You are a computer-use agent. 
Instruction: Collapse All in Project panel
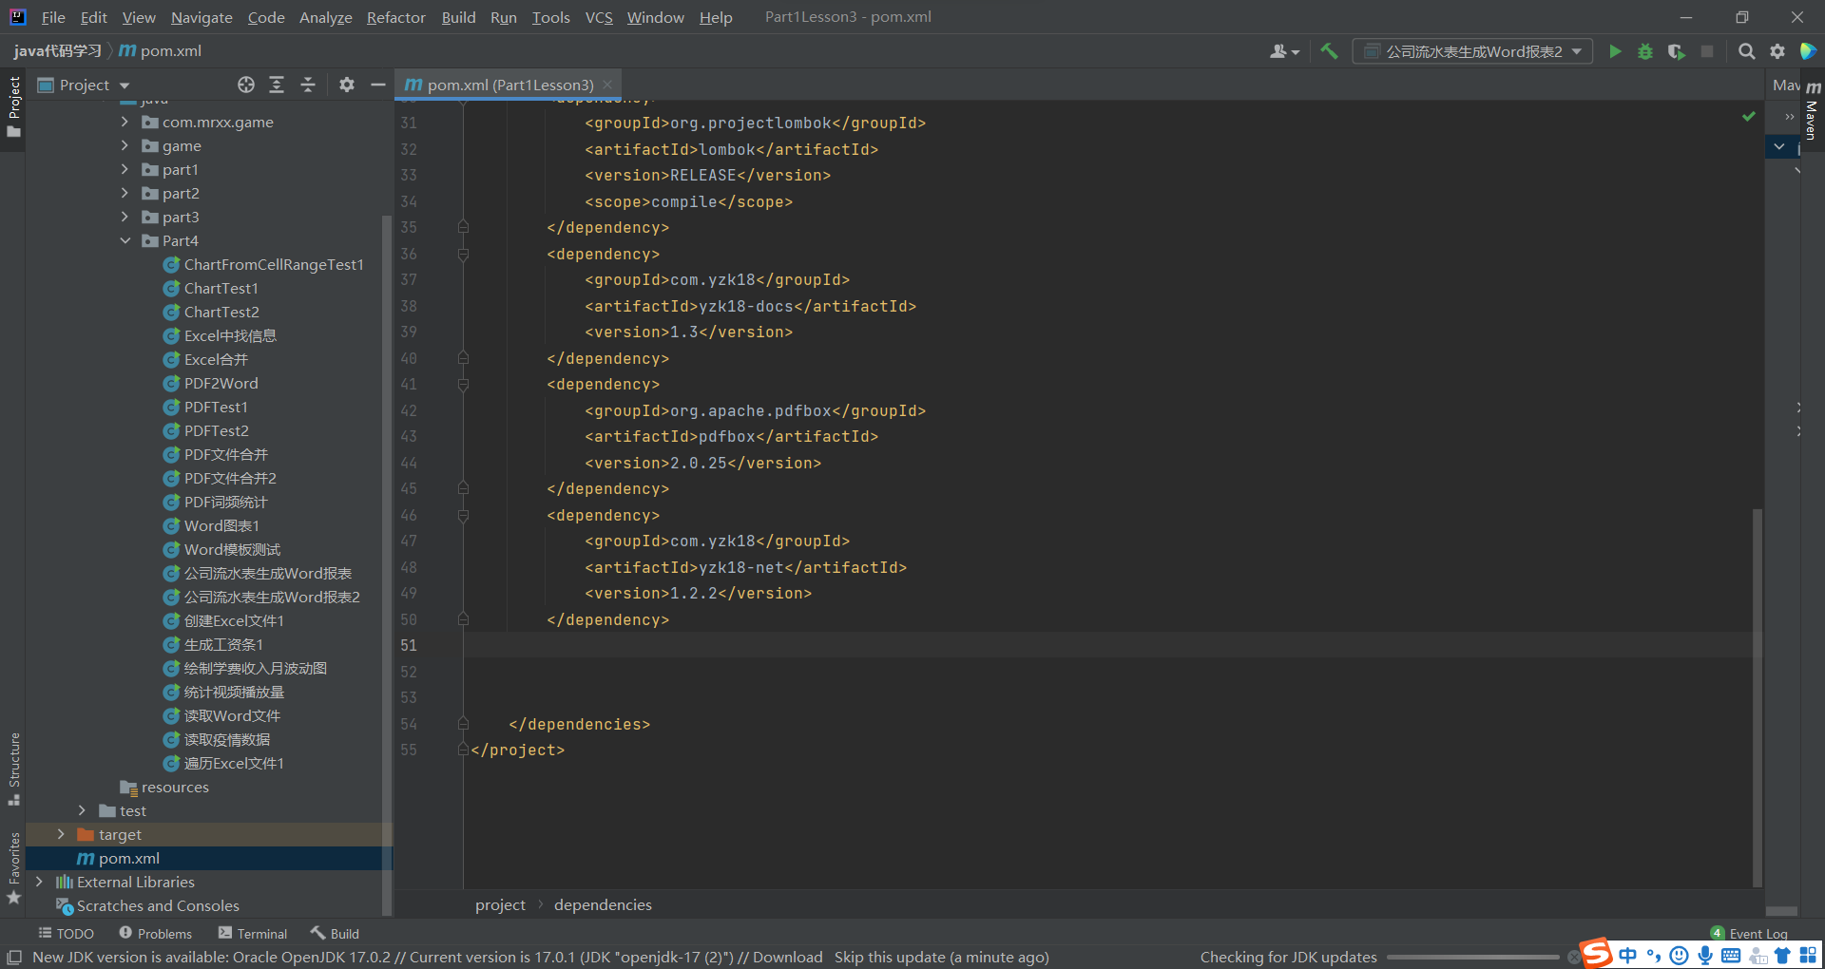tap(308, 85)
